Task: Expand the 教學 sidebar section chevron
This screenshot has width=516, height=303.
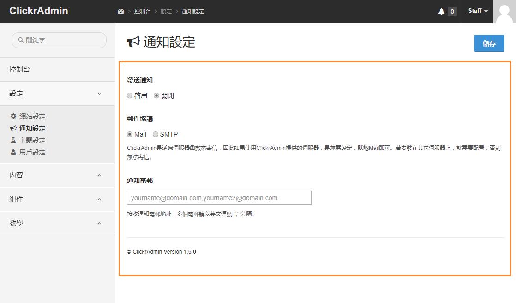Action: (99, 223)
